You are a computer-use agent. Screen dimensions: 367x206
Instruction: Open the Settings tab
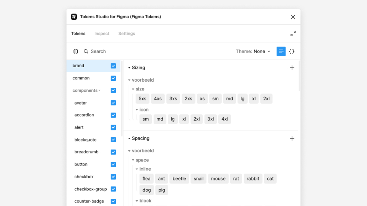(x=127, y=34)
